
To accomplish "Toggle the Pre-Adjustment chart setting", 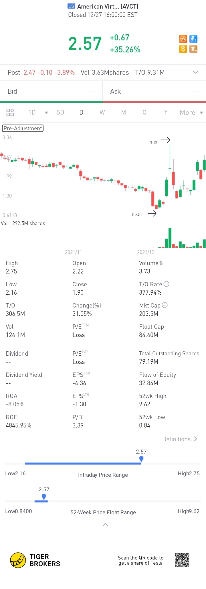I will [23, 128].
